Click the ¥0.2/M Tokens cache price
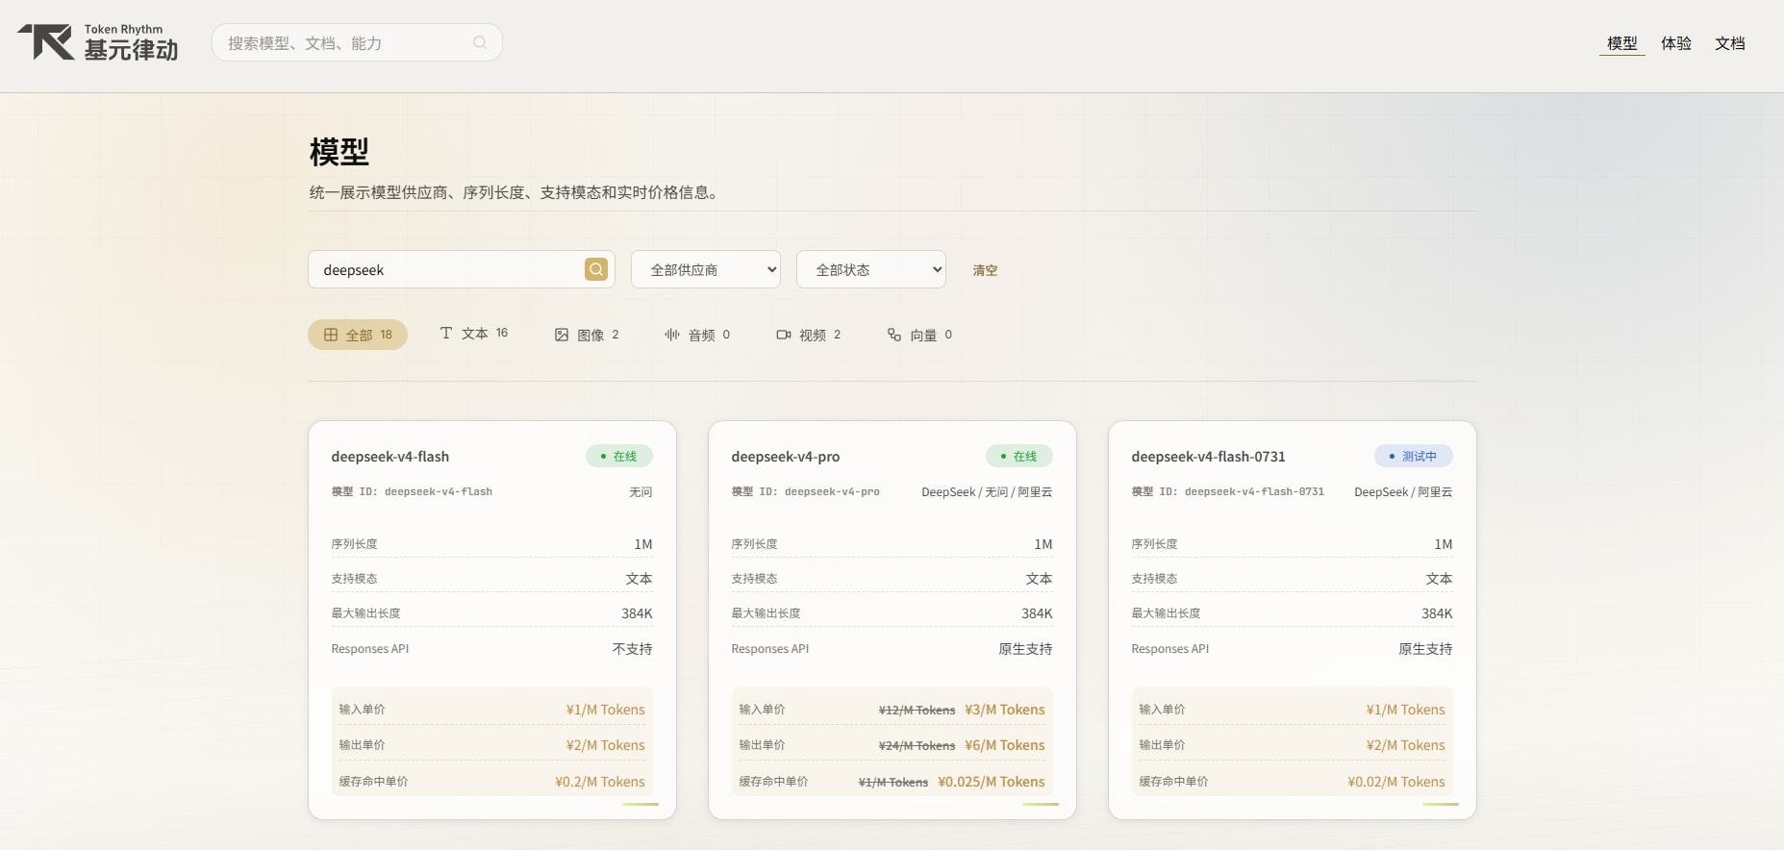The width and height of the screenshot is (1784, 850). tap(600, 782)
